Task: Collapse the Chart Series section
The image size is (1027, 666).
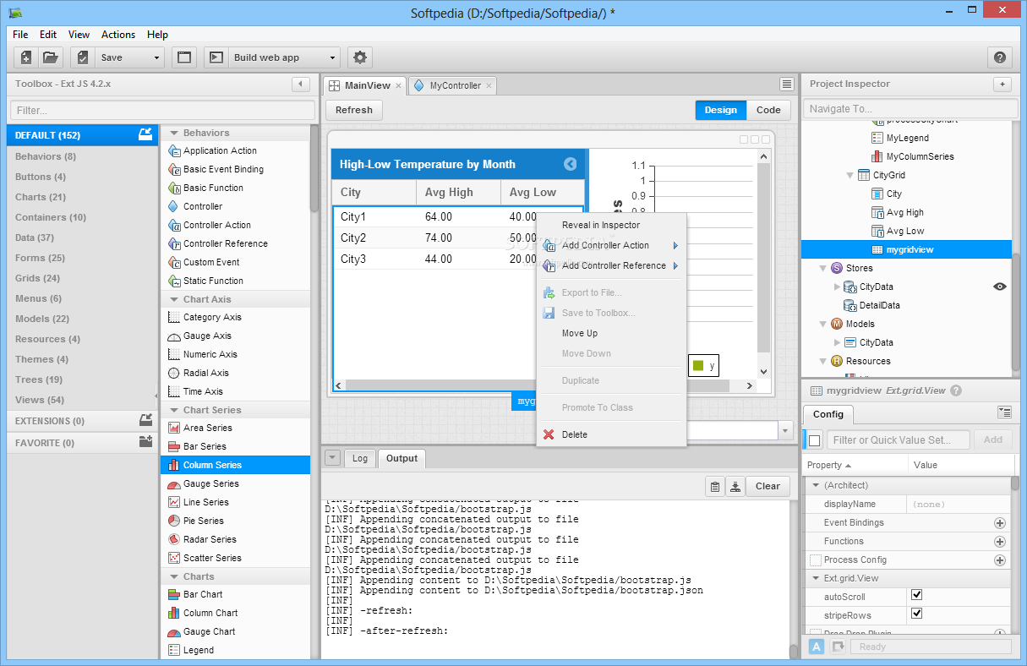Action: tap(174, 410)
